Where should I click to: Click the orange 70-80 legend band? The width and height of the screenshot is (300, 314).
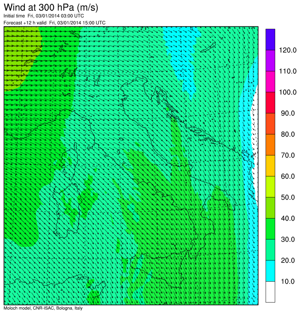click(x=270, y=145)
